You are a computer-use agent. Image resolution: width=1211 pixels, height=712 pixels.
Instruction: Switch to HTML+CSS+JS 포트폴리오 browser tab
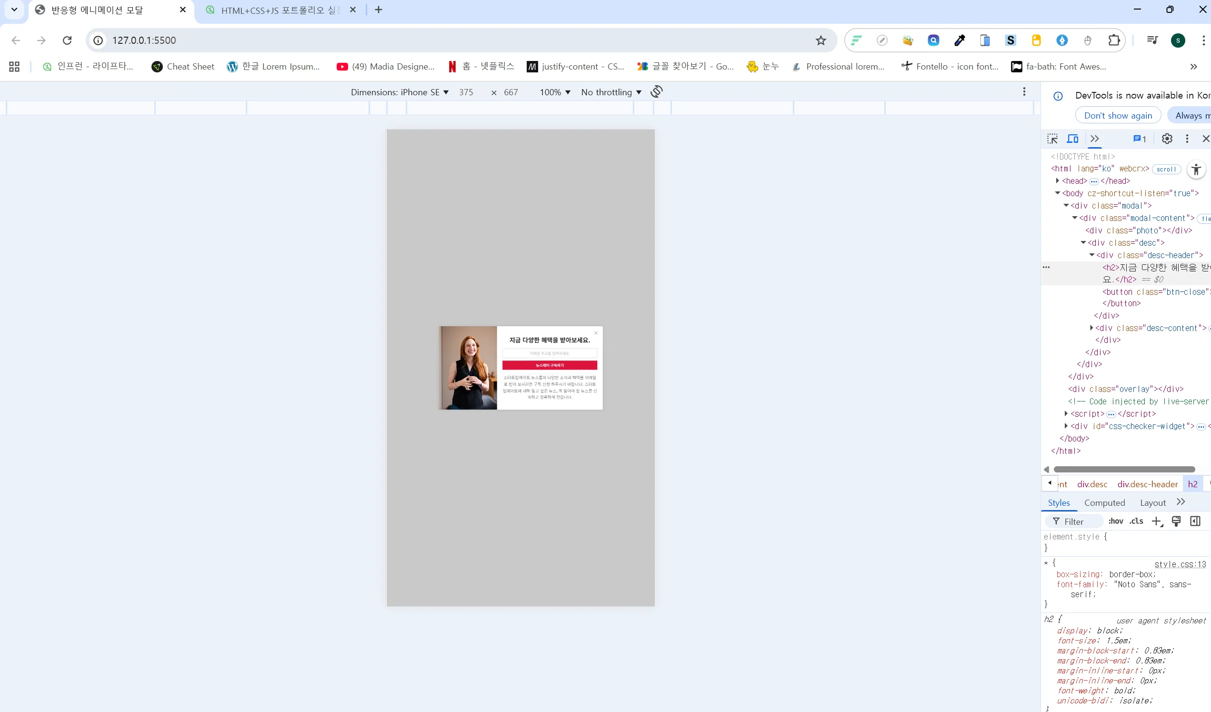(281, 10)
